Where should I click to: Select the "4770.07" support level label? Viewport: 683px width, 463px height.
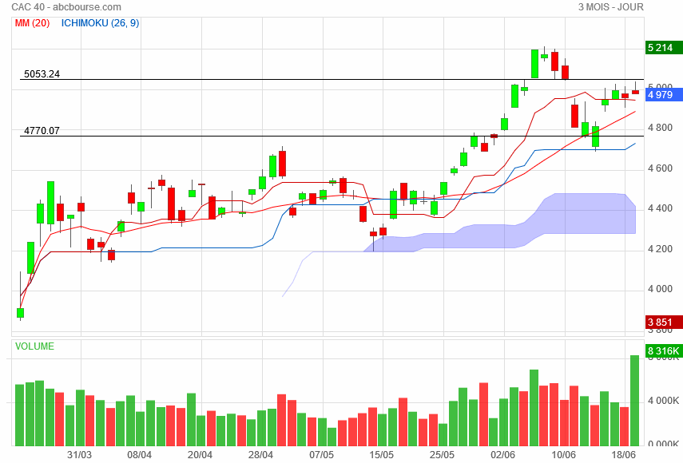point(42,131)
